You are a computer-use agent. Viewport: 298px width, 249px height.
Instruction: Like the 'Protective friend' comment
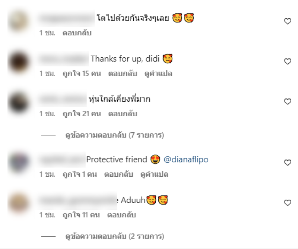[287, 163]
